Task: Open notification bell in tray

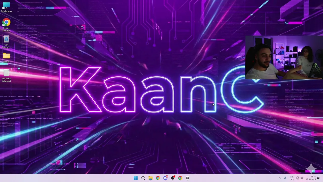Action: pyautogui.click(x=318, y=178)
